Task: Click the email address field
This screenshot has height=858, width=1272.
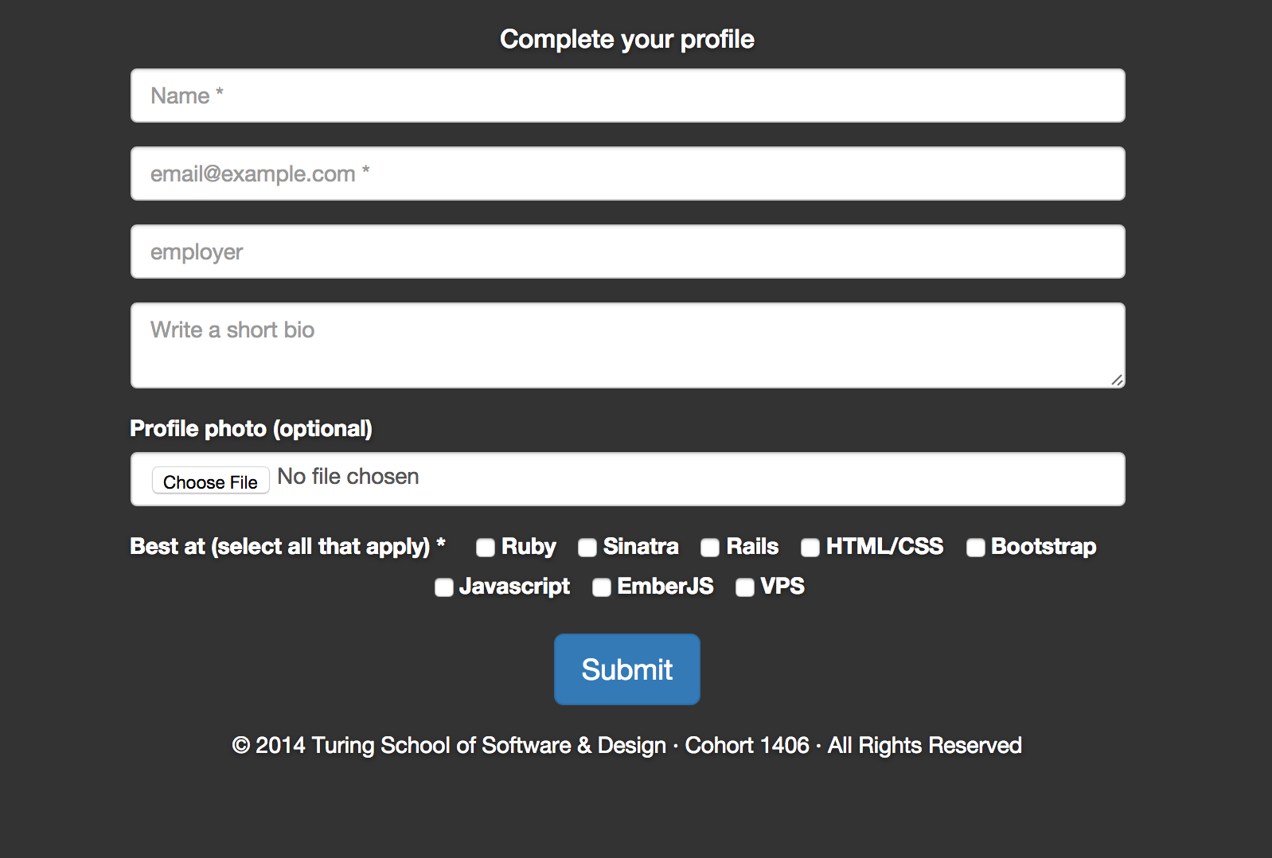Action: (x=628, y=174)
